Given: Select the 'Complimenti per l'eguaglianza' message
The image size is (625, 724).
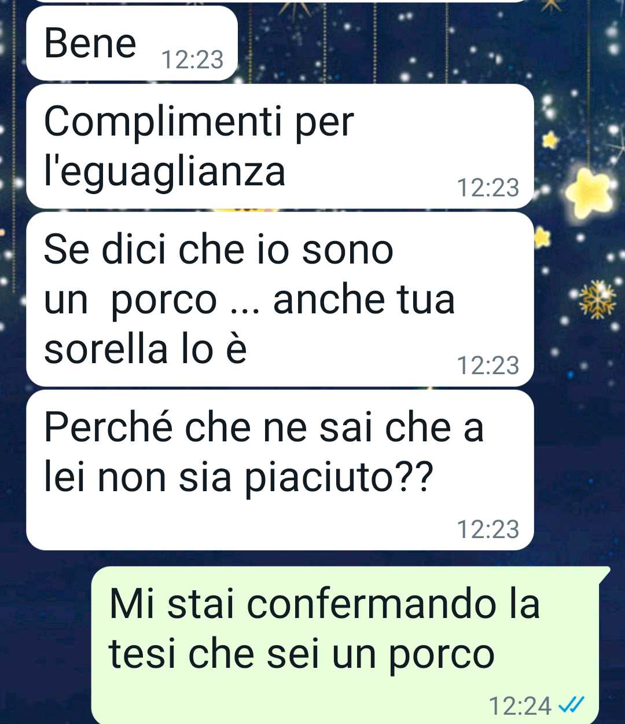Looking at the screenshot, I should pos(280,146).
